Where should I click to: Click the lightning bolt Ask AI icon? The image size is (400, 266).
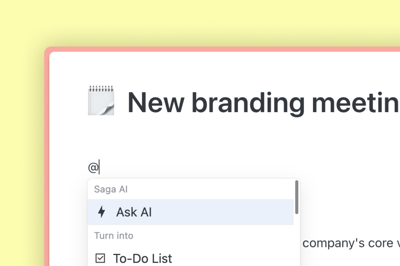pos(101,212)
